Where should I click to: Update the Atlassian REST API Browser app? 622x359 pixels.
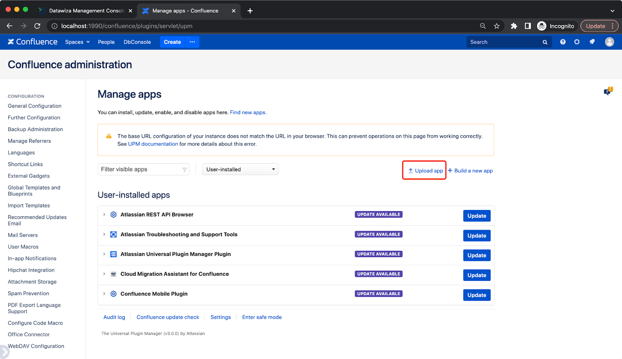pos(477,216)
